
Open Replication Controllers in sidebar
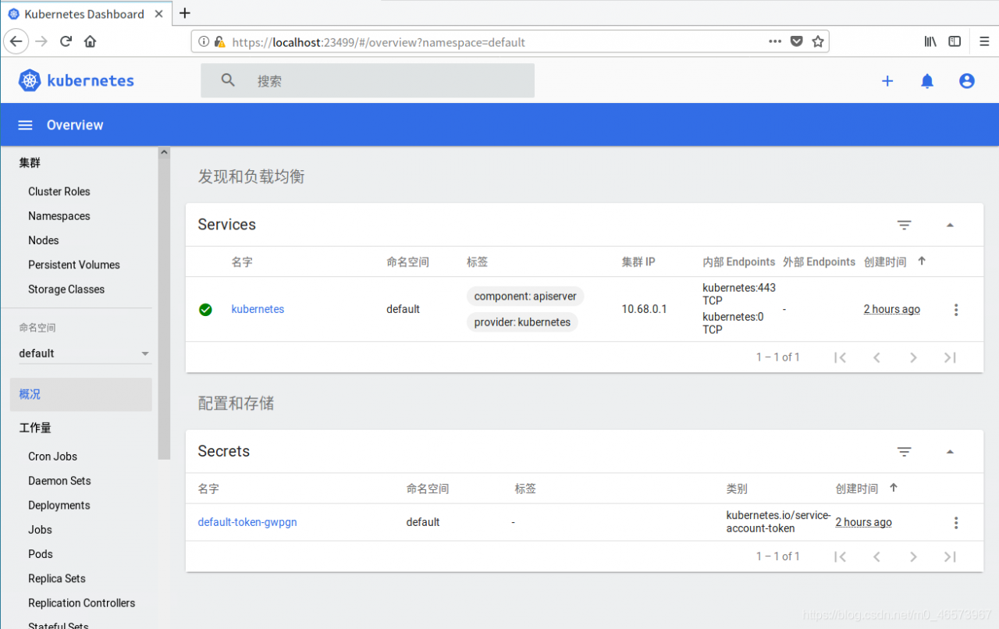82,603
